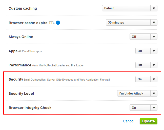Open the Security Level dropdown
The width and height of the screenshot is (164, 130).
coord(134,94)
